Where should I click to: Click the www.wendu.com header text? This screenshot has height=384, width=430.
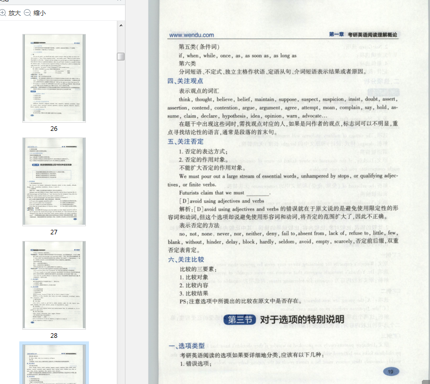click(x=192, y=35)
